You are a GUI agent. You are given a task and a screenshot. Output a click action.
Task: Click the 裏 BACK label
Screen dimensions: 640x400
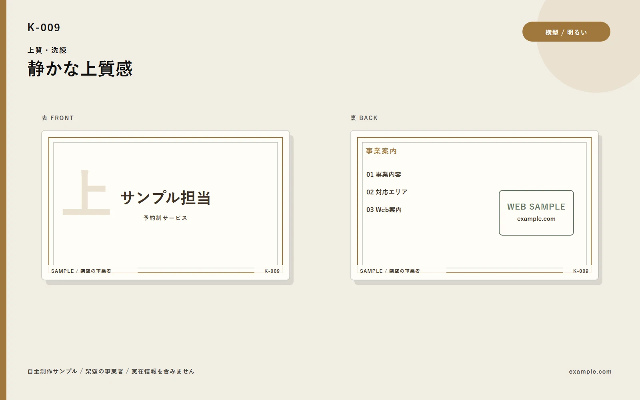[364, 118]
